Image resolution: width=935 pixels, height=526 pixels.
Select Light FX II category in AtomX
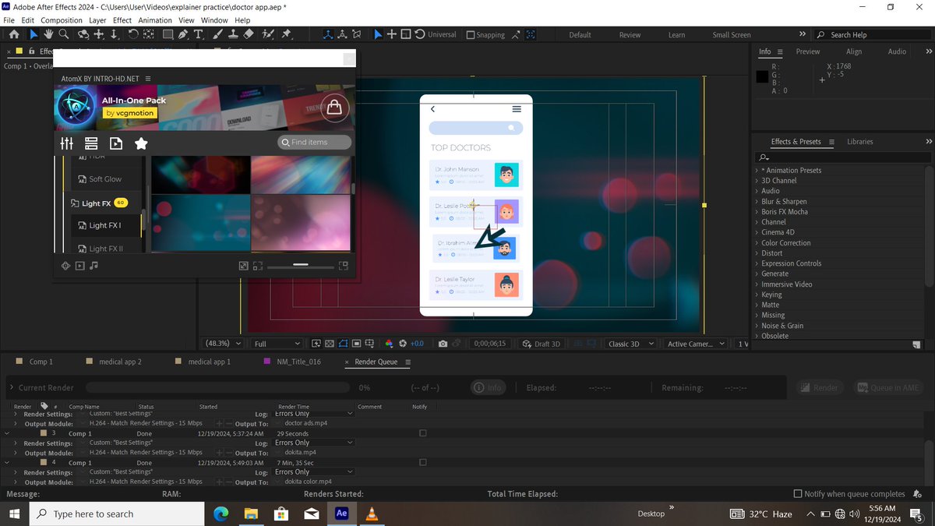pos(105,249)
